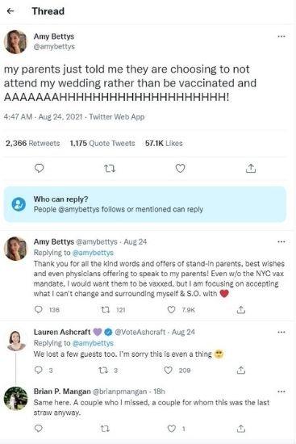Retweet the main wedding tweet
The height and width of the screenshot is (444, 296).
110,169
